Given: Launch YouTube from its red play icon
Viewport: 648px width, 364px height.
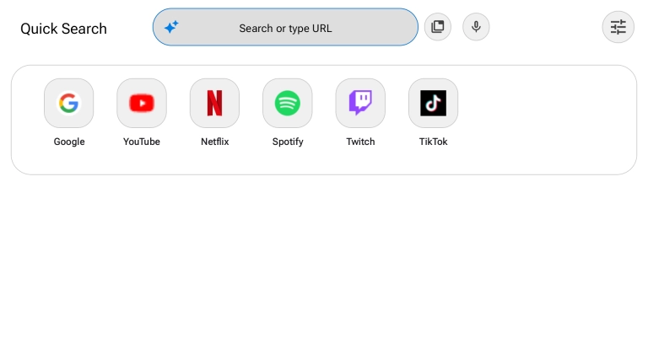Looking at the screenshot, I should 142,103.
